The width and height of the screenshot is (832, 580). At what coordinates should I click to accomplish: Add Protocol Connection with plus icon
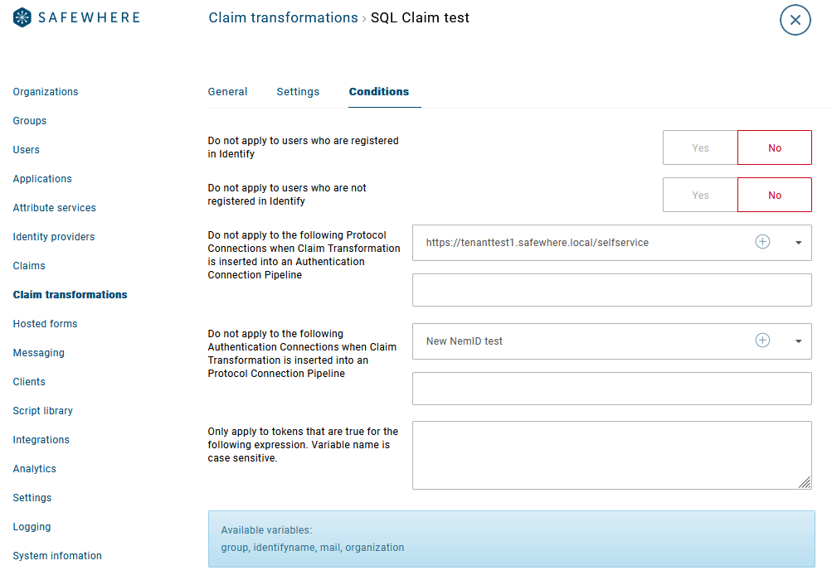point(762,242)
